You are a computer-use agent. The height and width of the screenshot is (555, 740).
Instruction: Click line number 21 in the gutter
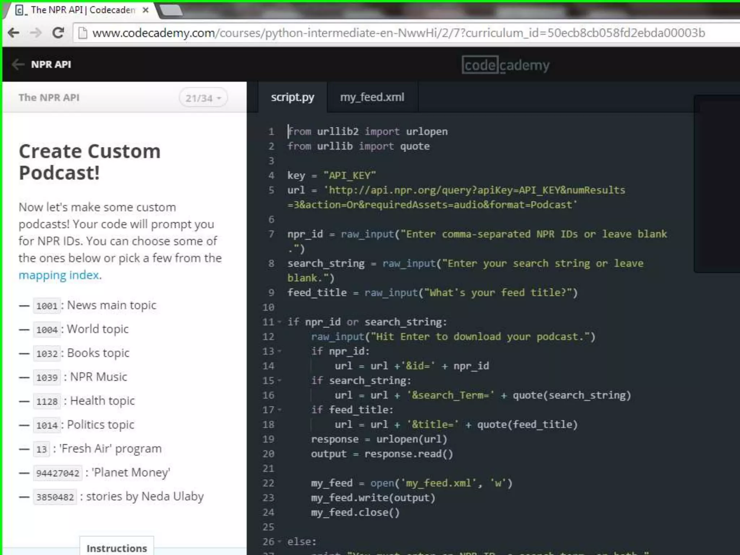tap(268, 469)
